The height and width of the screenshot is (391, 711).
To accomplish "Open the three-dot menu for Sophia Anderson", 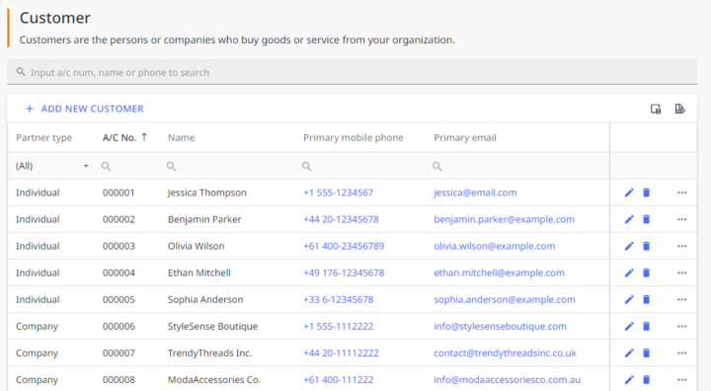I will [682, 300].
